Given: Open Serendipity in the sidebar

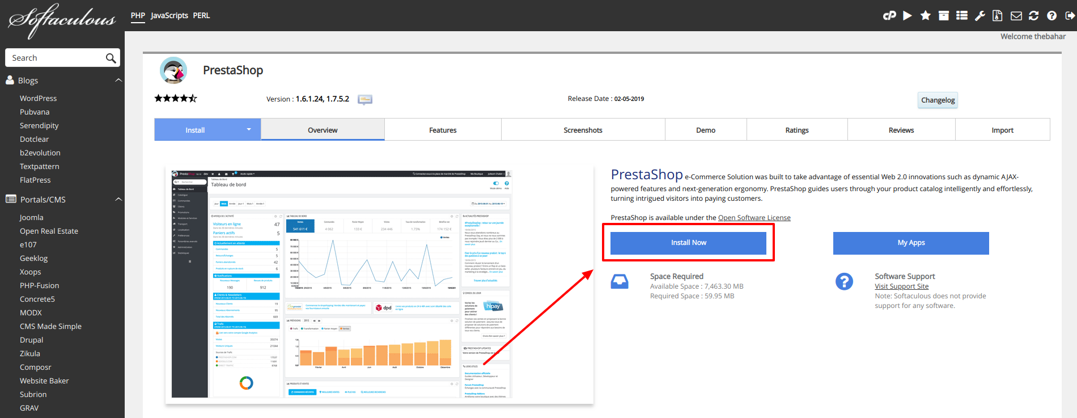Looking at the screenshot, I should tap(39, 125).
